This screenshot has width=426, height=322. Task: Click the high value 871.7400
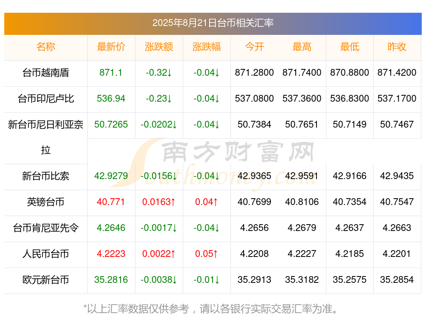tap(302, 73)
